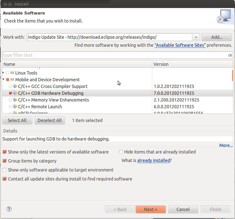Proceed with the Next > button
This screenshot has height=219, width=235.
[150, 209]
